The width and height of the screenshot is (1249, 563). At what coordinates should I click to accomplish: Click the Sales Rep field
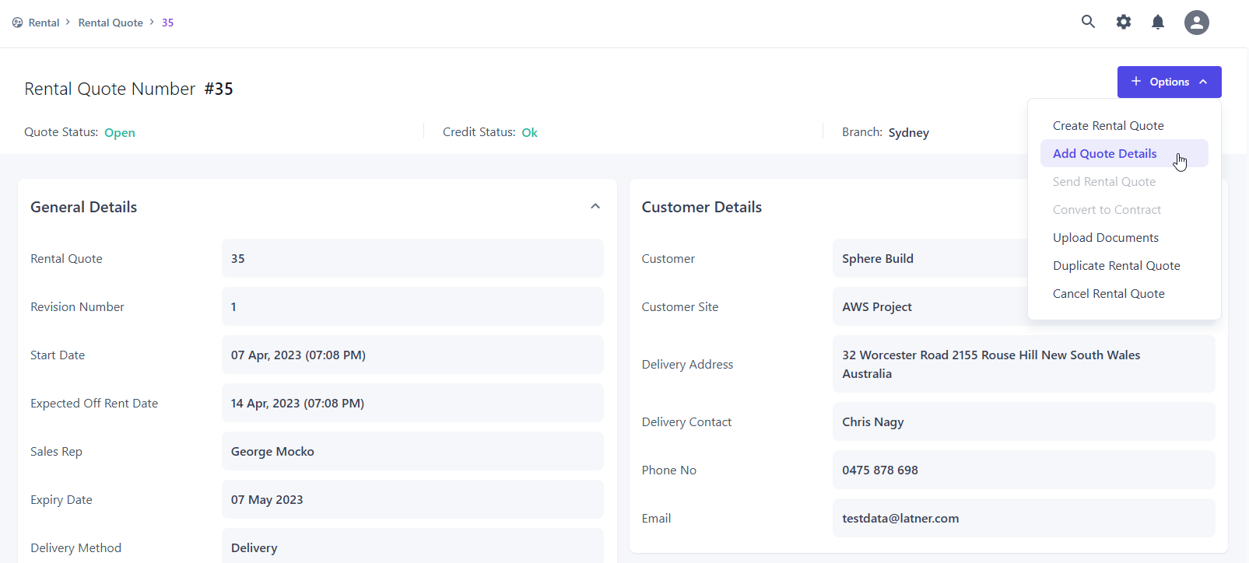pos(412,452)
